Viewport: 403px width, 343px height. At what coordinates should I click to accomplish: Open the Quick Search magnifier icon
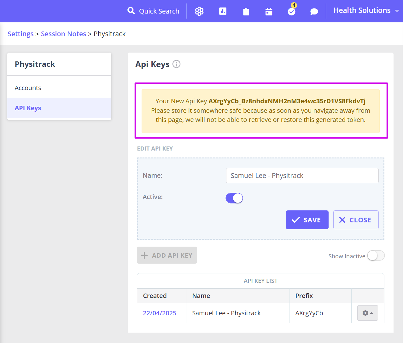131,11
